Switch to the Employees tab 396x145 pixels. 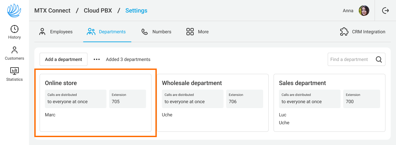[x=56, y=32]
